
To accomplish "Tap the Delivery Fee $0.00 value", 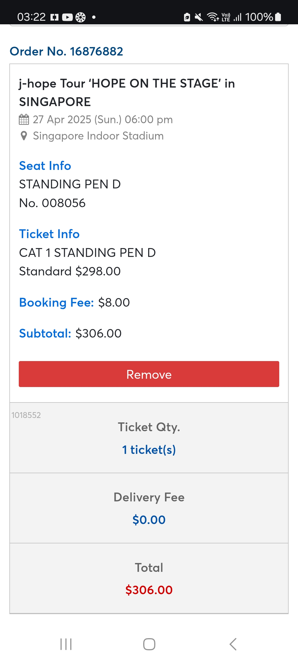I will pyautogui.click(x=149, y=520).
